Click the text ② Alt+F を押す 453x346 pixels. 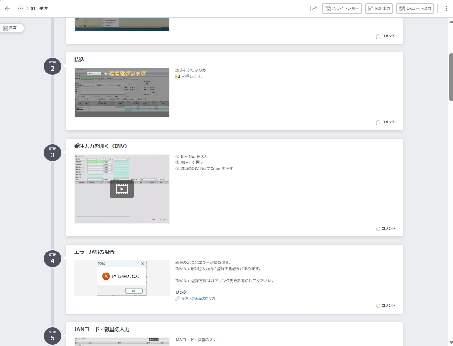[189, 162]
